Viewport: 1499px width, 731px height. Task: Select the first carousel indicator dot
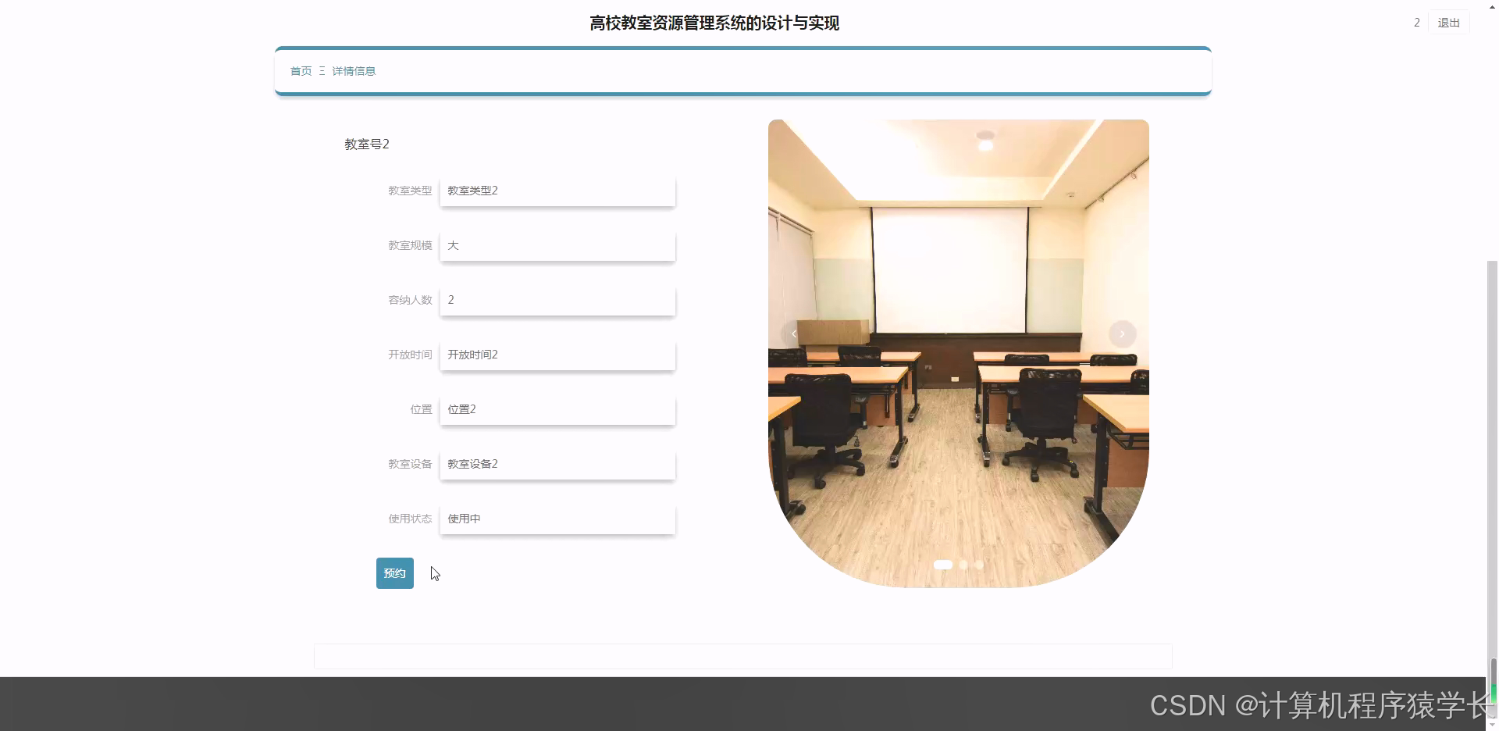944,565
